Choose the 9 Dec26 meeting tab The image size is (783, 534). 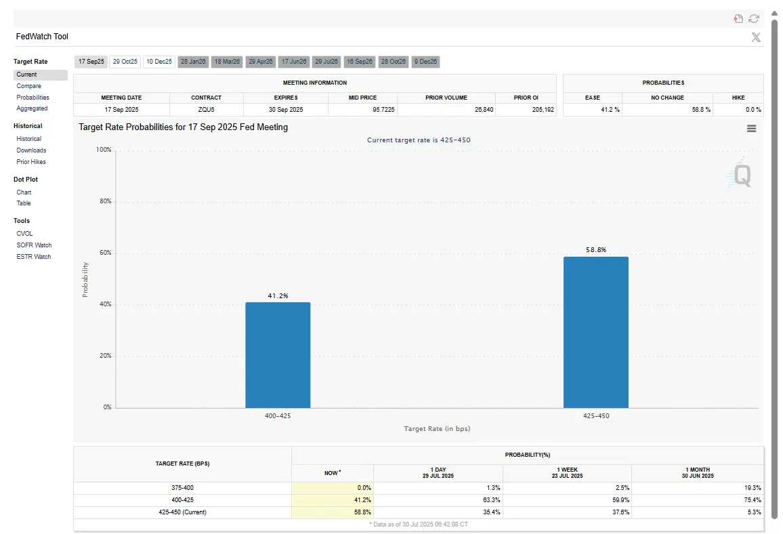tap(426, 62)
